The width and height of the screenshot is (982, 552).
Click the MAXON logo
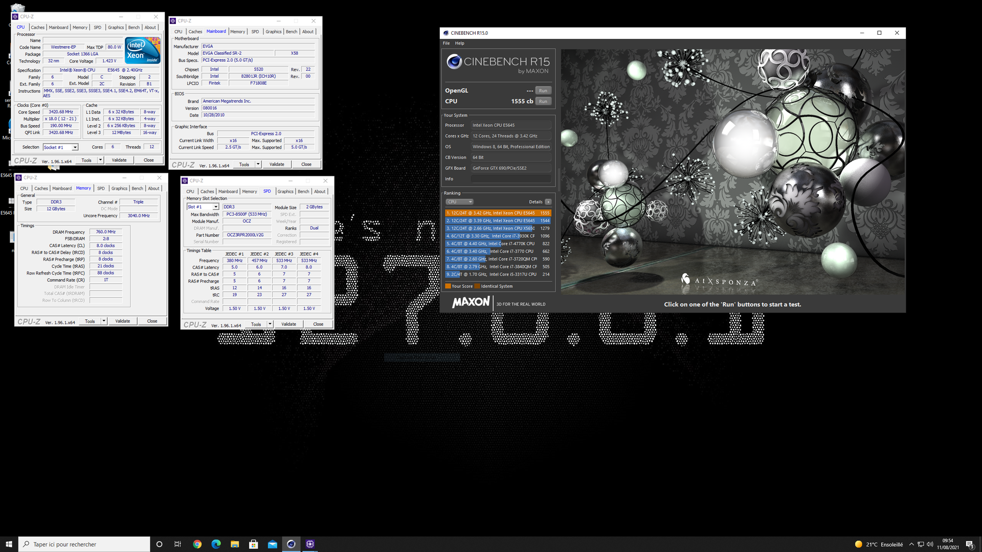tap(471, 303)
